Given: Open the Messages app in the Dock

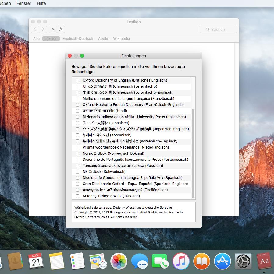Looking at the screenshot, I should coord(140,261).
